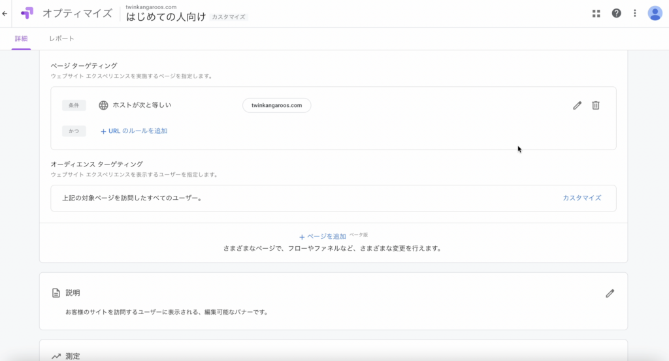Viewport: 669px width, 361px height.
Task: Click the twinkangaroos.com container name in header
Action: (x=151, y=7)
